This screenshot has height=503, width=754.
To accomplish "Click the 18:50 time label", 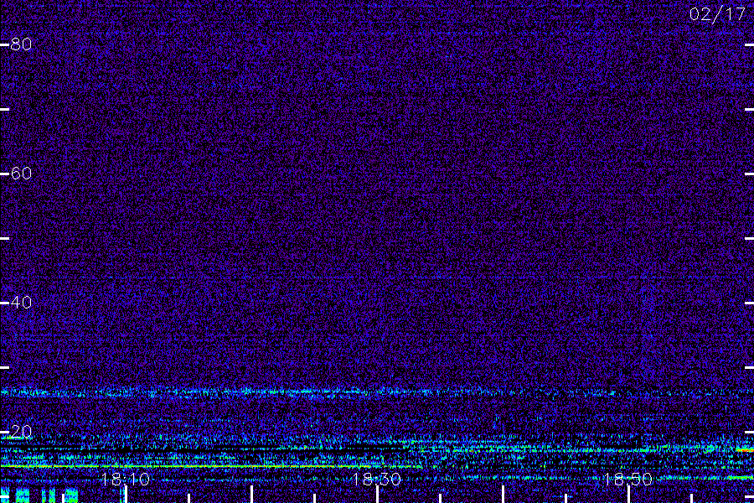I will (627, 480).
